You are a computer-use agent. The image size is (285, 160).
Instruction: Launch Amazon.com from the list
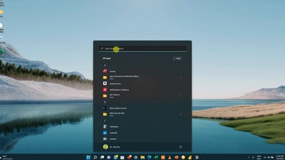[115, 84]
